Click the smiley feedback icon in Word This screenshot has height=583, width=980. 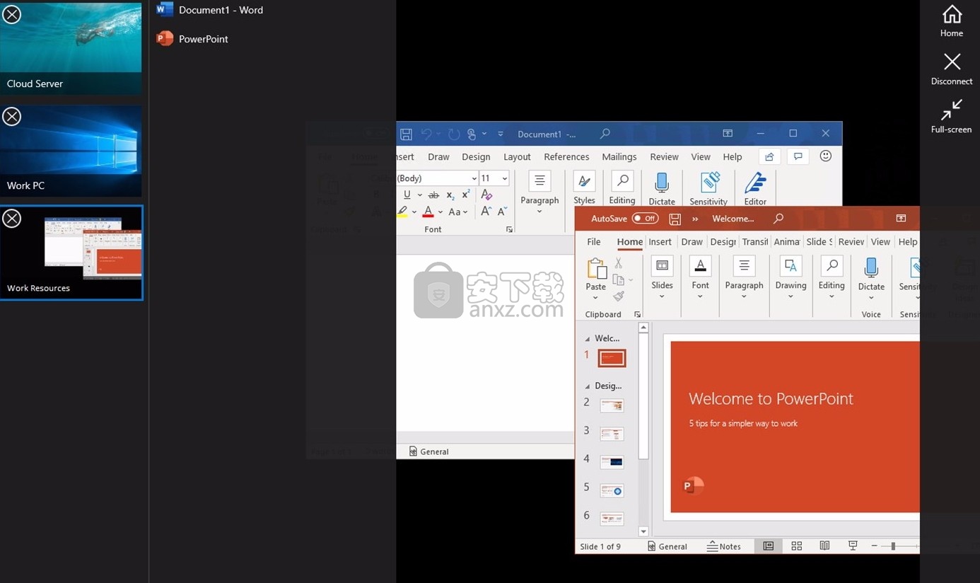[x=825, y=156]
